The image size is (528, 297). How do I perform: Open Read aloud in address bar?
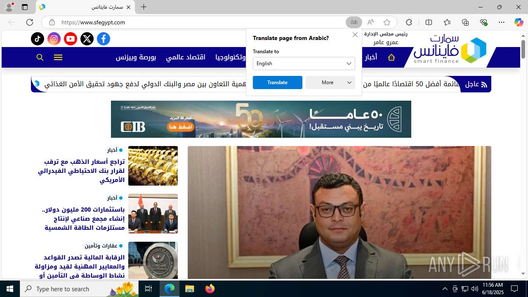(370, 22)
